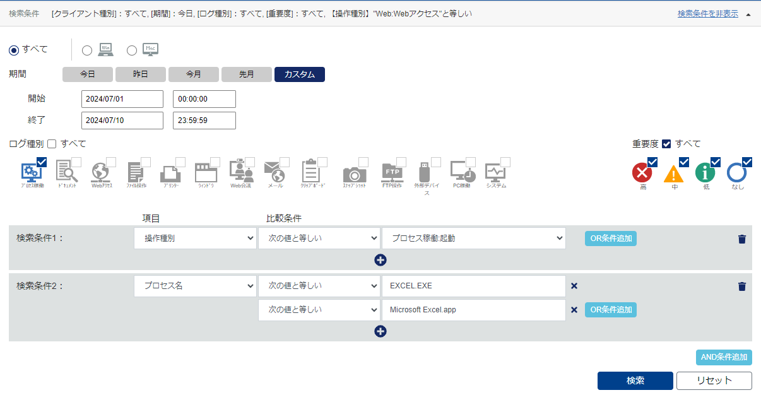
Task: Open the 操作種別 item dropdown
Action: pyautogui.click(x=195, y=239)
